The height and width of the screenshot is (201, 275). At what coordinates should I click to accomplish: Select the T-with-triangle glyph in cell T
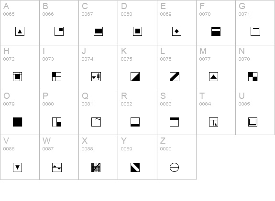click(214, 122)
